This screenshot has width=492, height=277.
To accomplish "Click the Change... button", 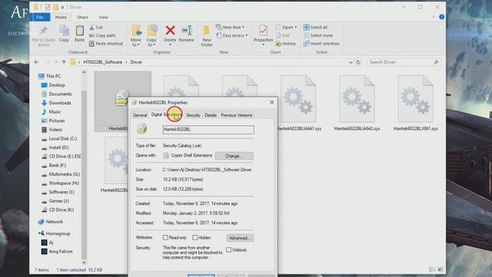I will pyautogui.click(x=234, y=155).
